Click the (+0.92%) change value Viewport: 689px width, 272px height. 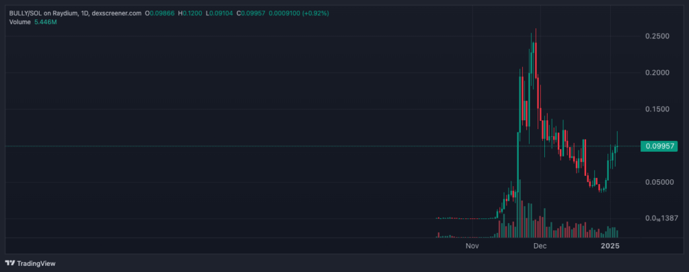coord(315,13)
